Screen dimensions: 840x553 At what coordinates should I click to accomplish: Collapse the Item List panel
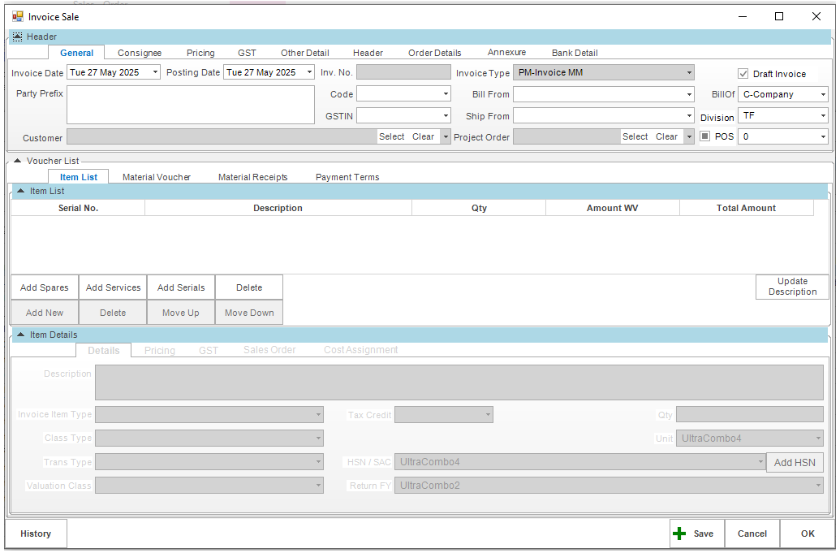click(x=20, y=191)
